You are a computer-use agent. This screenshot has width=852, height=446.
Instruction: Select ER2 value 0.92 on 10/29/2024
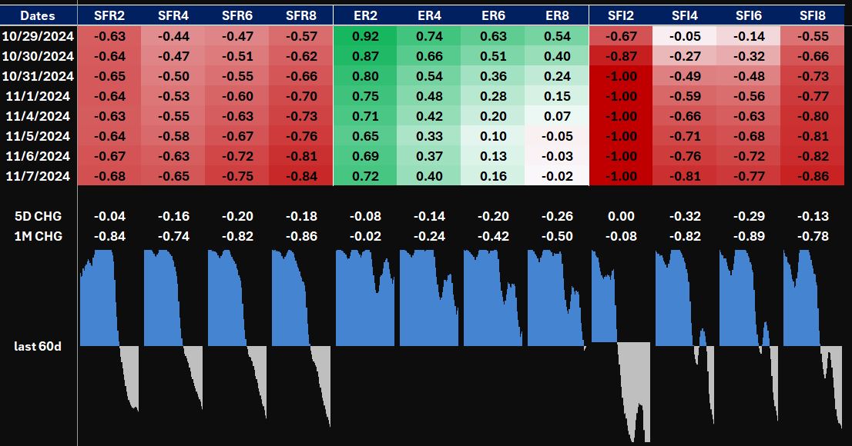click(365, 36)
